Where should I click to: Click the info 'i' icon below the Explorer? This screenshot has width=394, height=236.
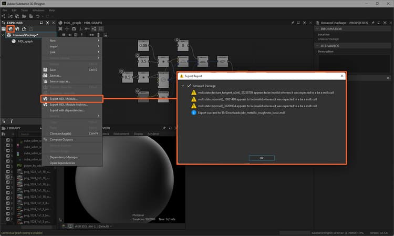12,121
